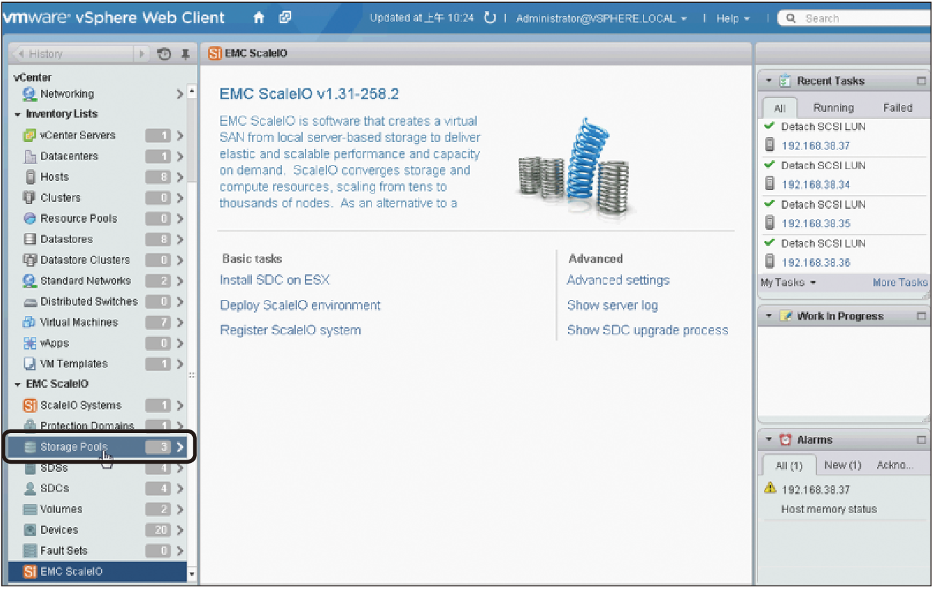Screen dimensions: 934x589
Task: Pin the navigator panel
Action: coord(185,54)
